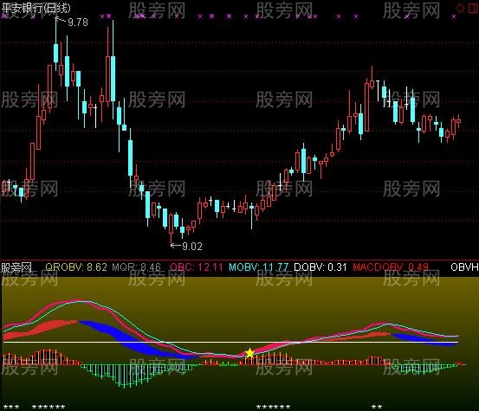
Task: Select the MQR: 8.46 indicator value
Action: 136,267
